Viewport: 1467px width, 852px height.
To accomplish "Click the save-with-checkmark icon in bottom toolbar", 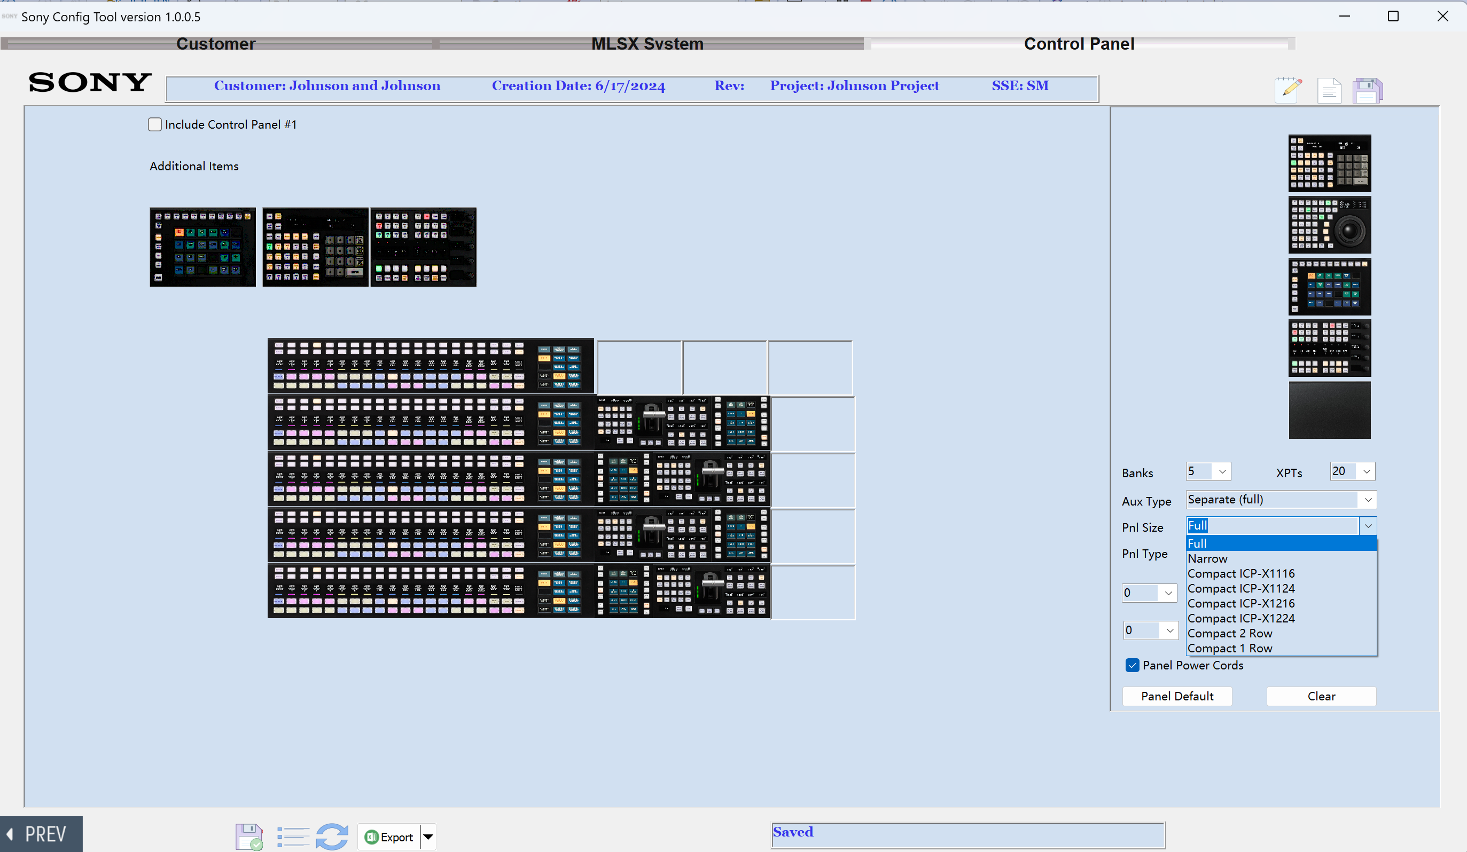I will click(249, 837).
